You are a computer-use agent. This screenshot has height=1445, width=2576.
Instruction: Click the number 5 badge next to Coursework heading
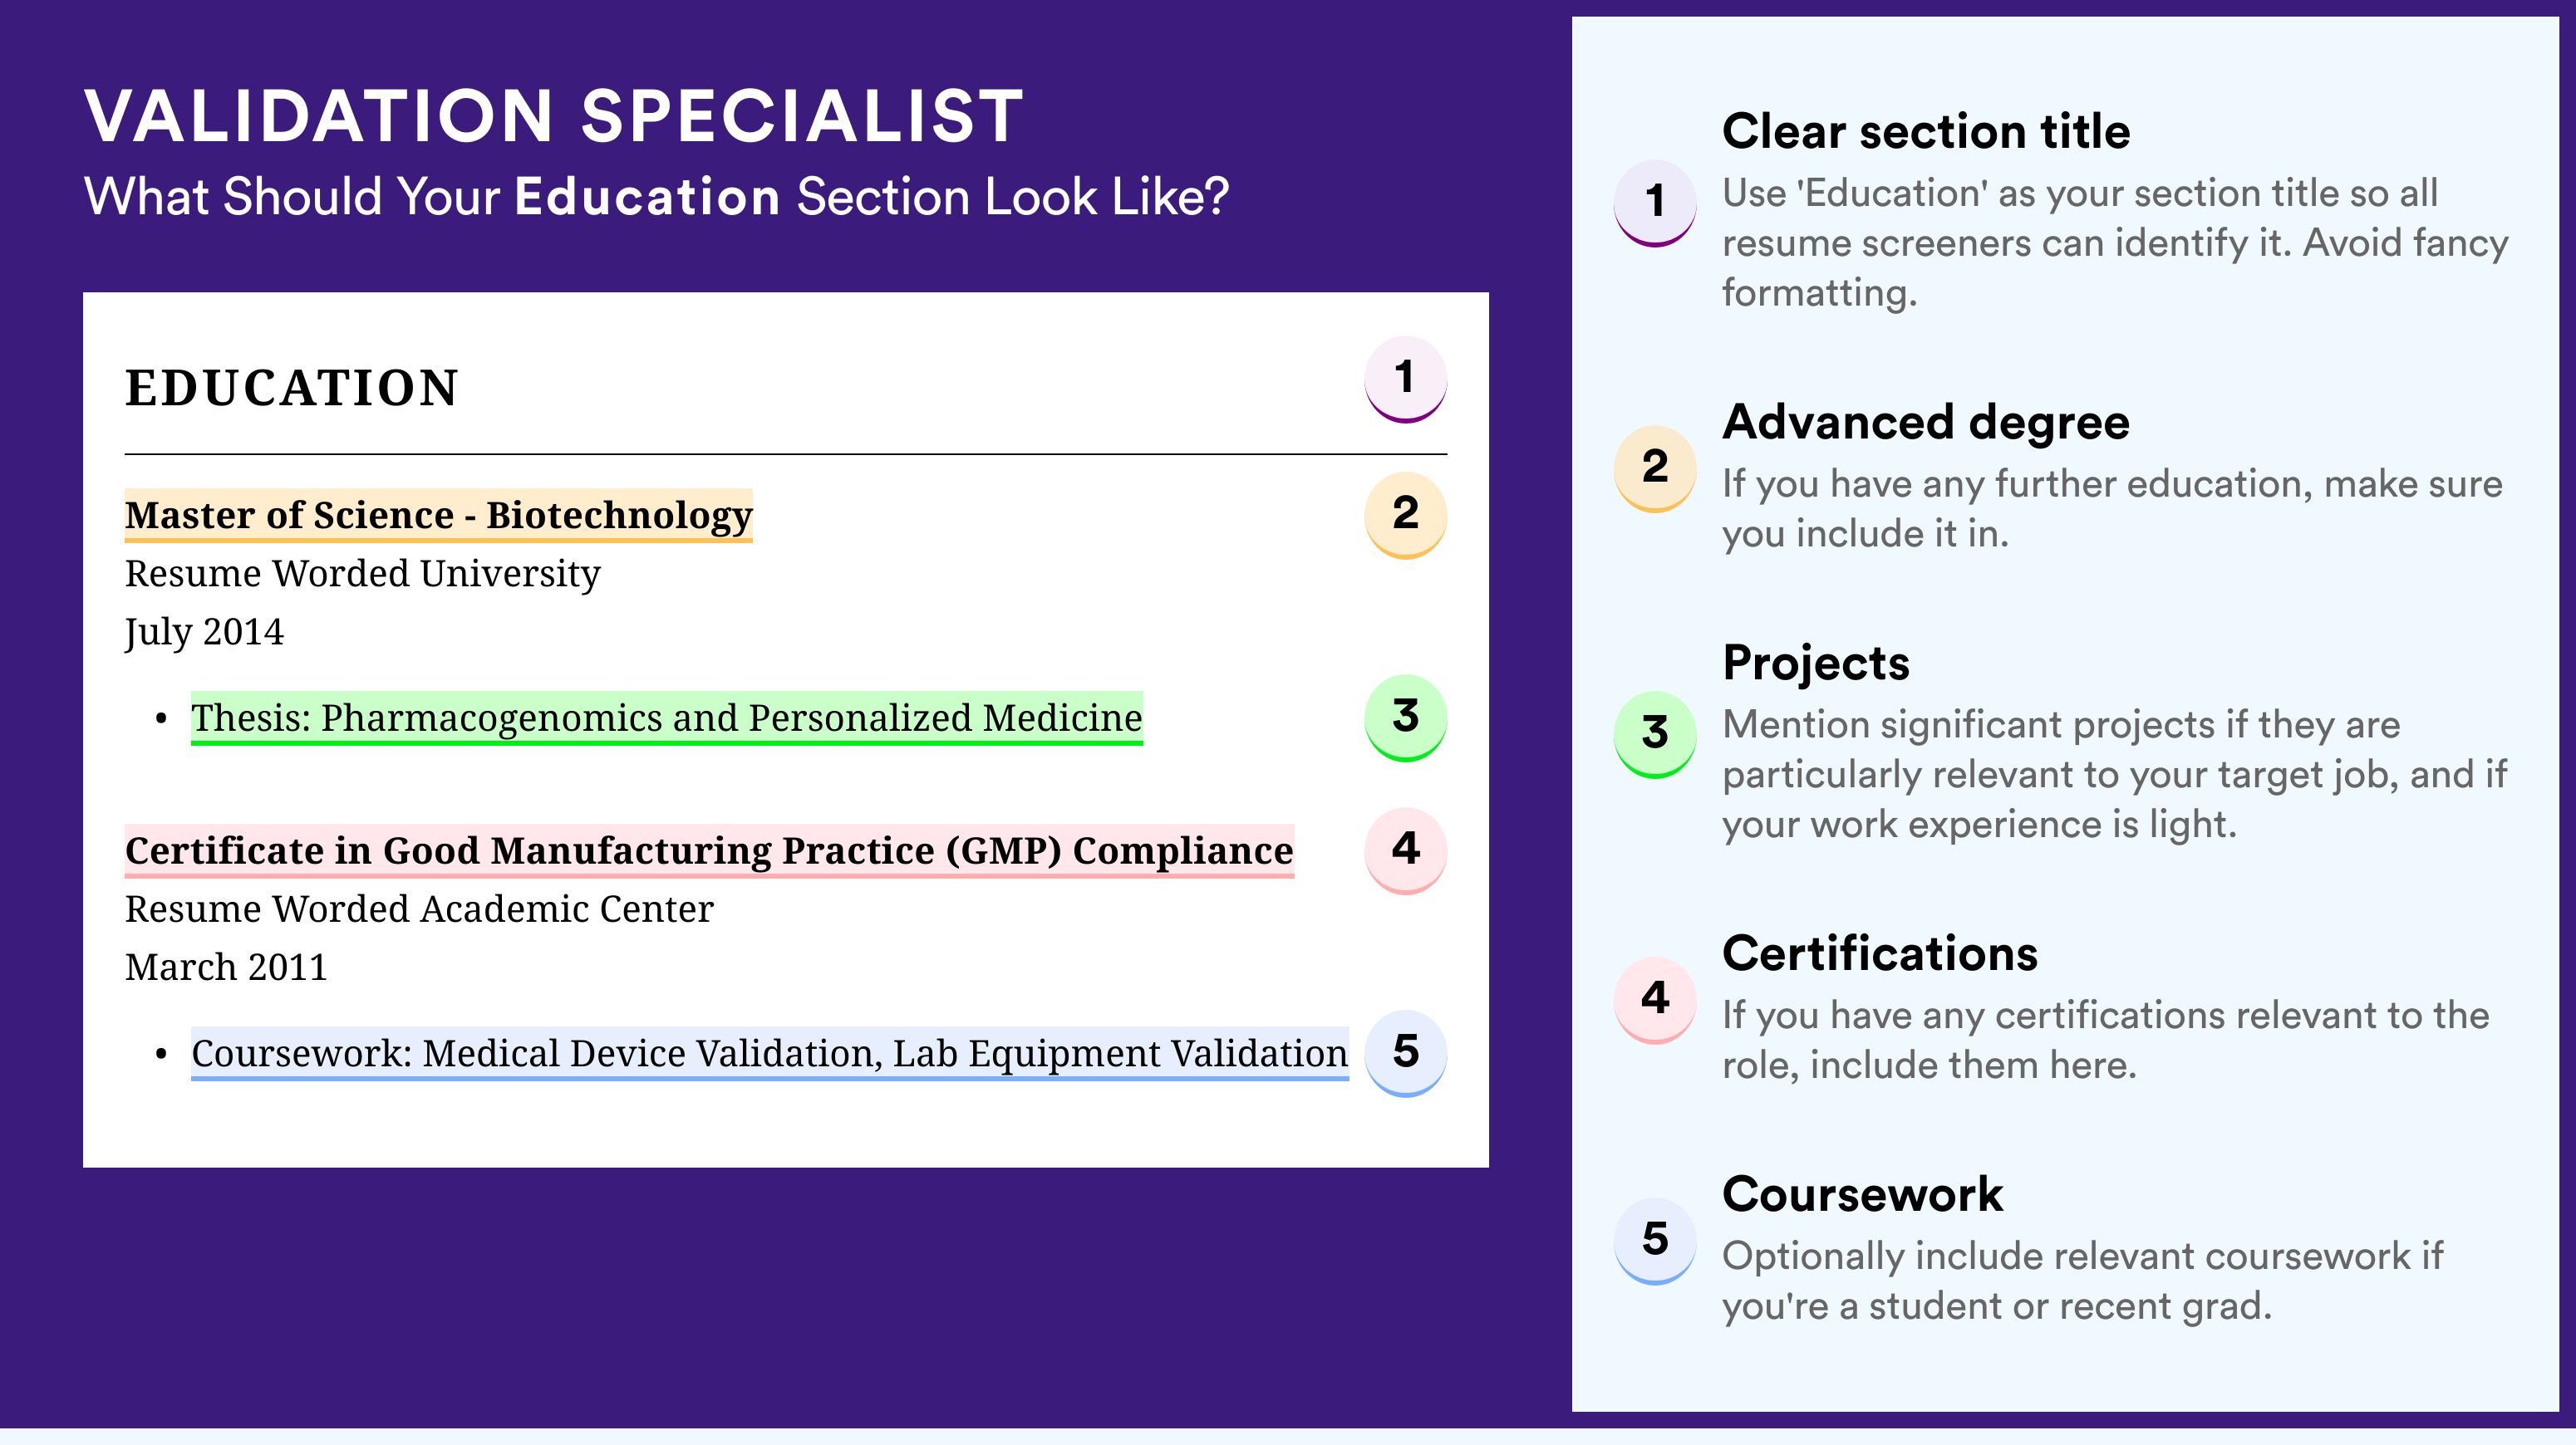click(x=1654, y=1240)
